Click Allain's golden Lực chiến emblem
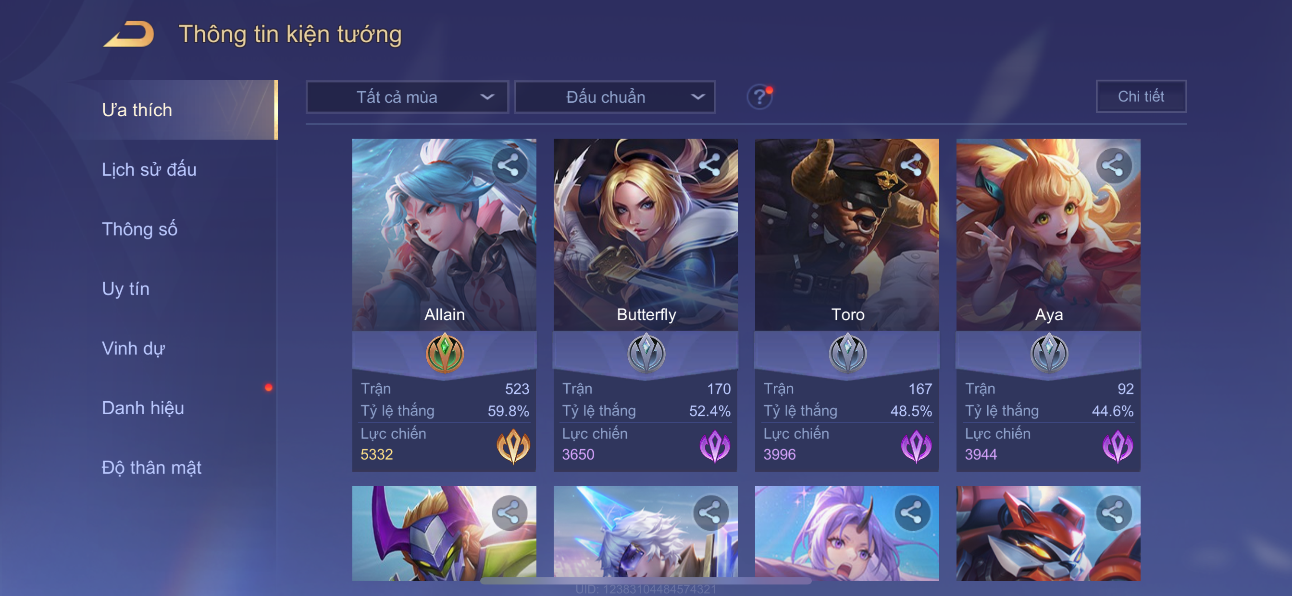This screenshot has width=1292, height=596. tap(513, 446)
